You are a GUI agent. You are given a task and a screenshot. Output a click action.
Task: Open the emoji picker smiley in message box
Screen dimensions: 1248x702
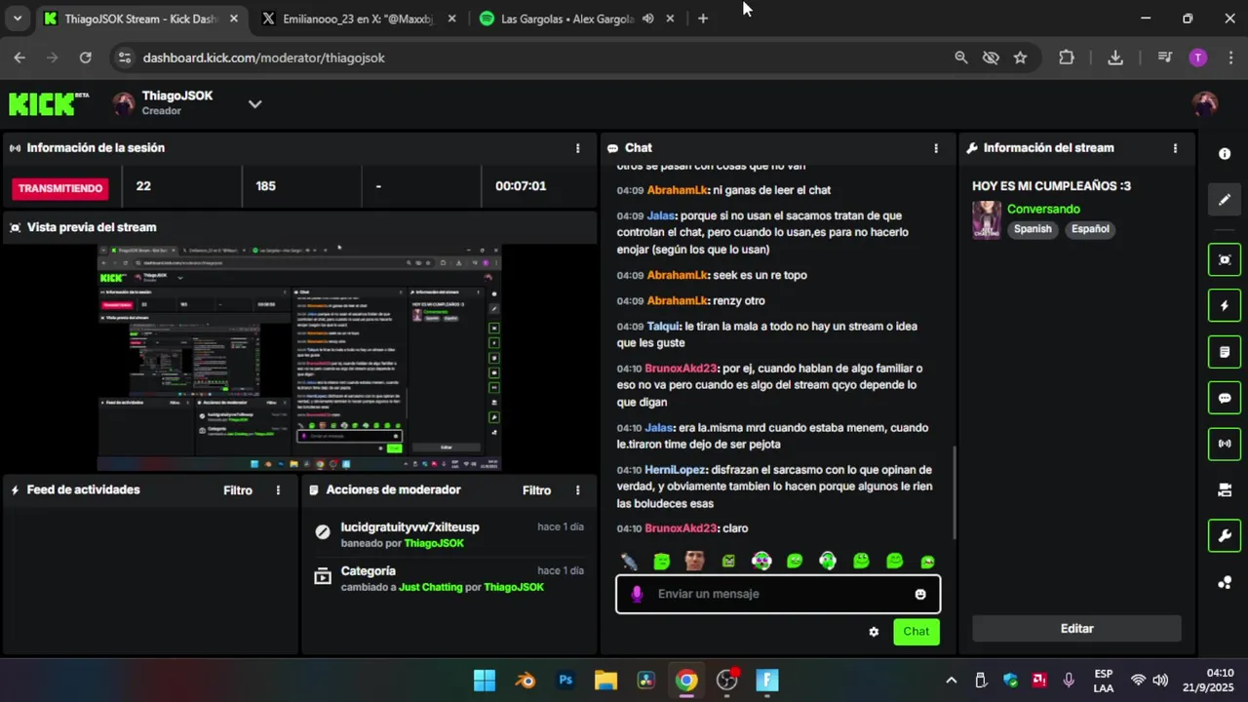(920, 594)
